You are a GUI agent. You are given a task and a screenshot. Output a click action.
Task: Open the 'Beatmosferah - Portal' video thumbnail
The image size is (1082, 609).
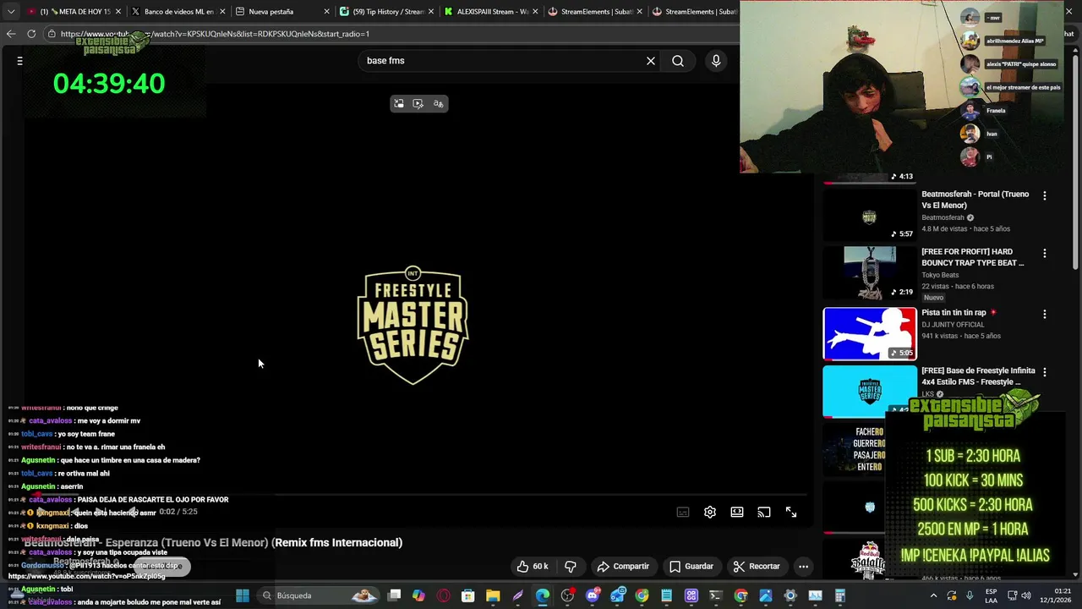pos(870,215)
